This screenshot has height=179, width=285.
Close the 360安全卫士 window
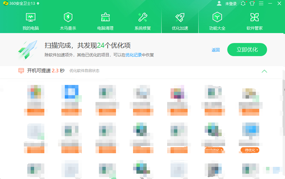[x=279, y=3]
